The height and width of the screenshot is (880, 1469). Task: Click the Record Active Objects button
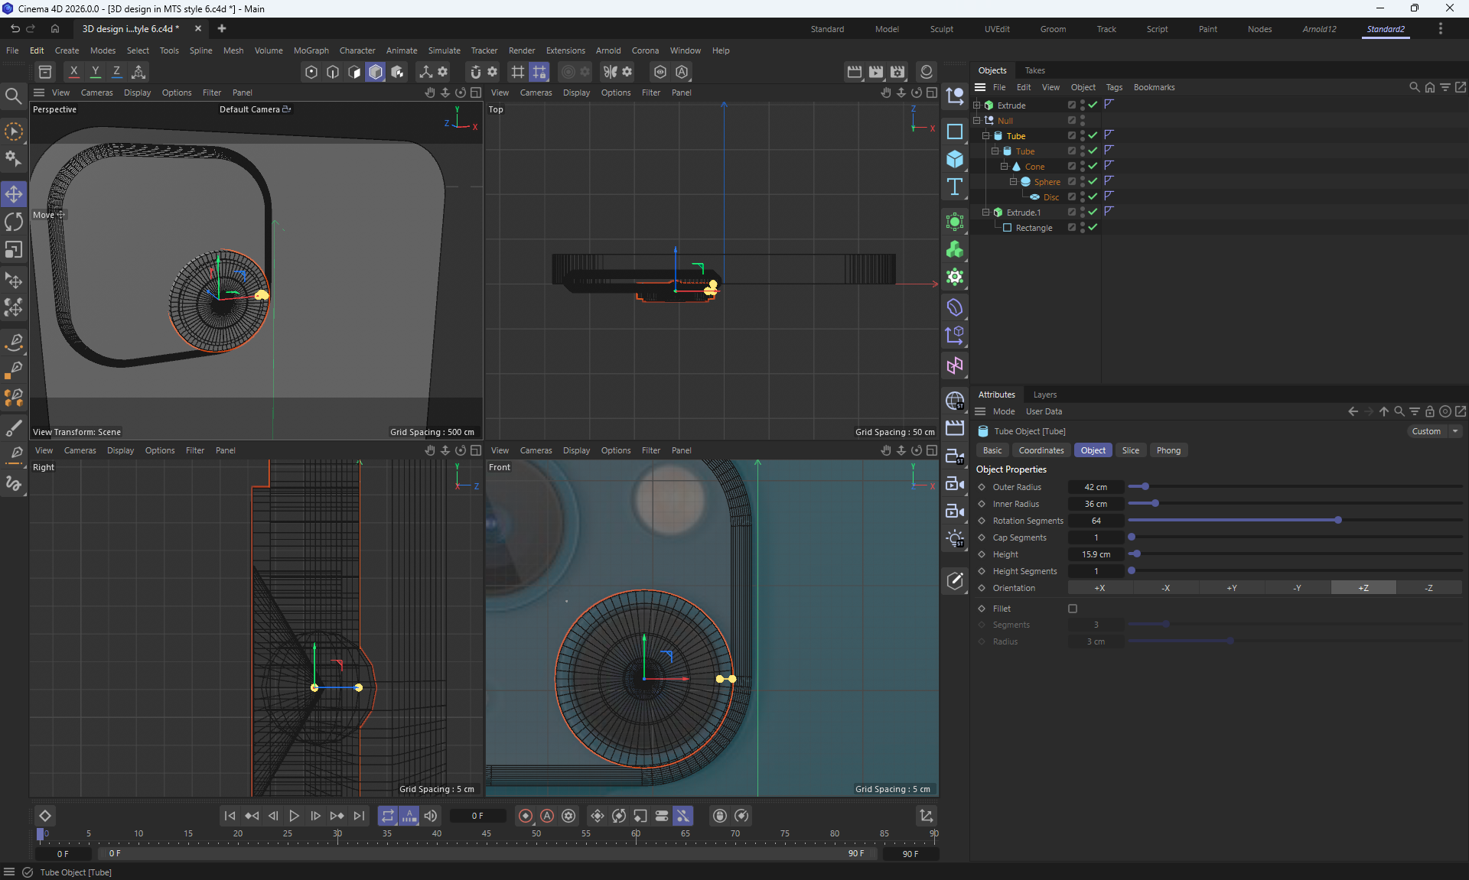(x=525, y=816)
